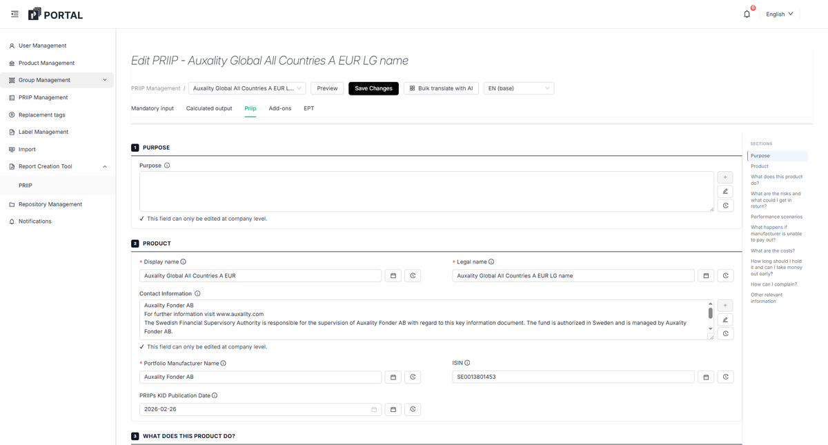Click calendar button next to Publication Date field
The width and height of the screenshot is (828, 445).
click(393, 409)
